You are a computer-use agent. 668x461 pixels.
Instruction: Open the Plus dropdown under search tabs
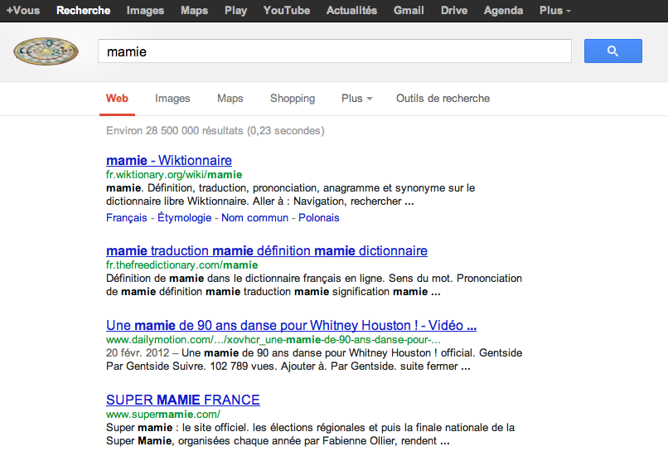[x=356, y=99]
